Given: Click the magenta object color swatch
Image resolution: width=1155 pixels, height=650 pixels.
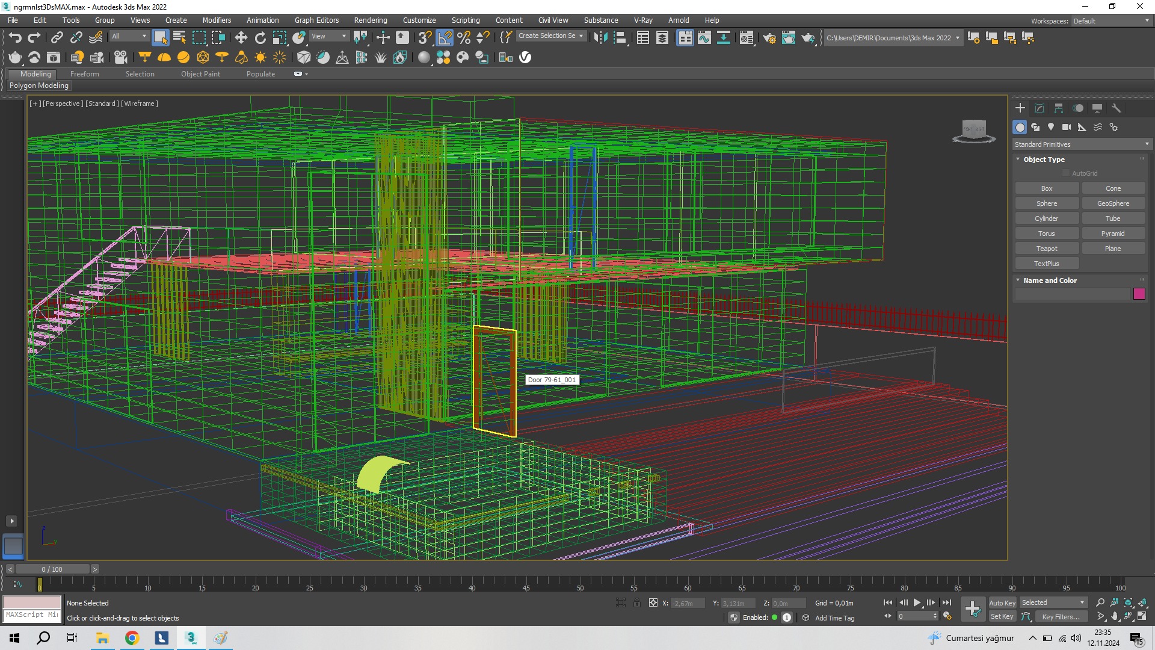Looking at the screenshot, I should pyautogui.click(x=1139, y=294).
